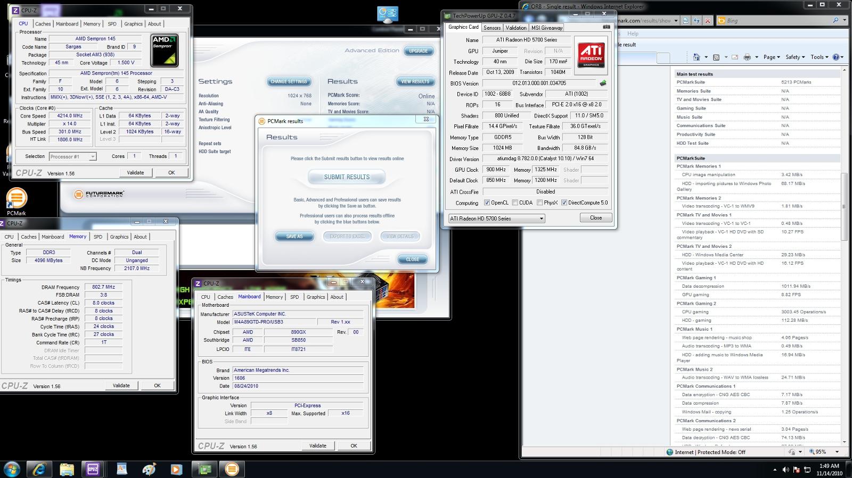
Task: Click the AMD Sempron logo in CPU-Z
Action: pyautogui.click(x=165, y=51)
